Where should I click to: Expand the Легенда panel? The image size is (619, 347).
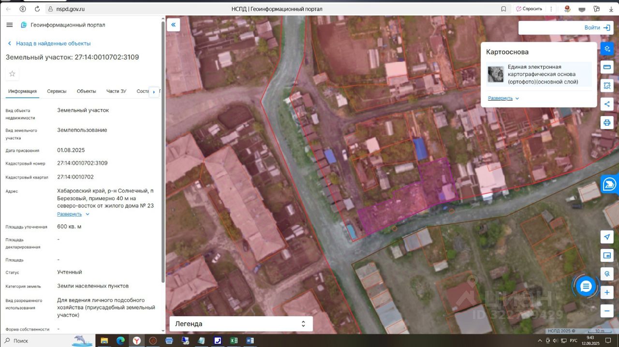(x=241, y=324)
